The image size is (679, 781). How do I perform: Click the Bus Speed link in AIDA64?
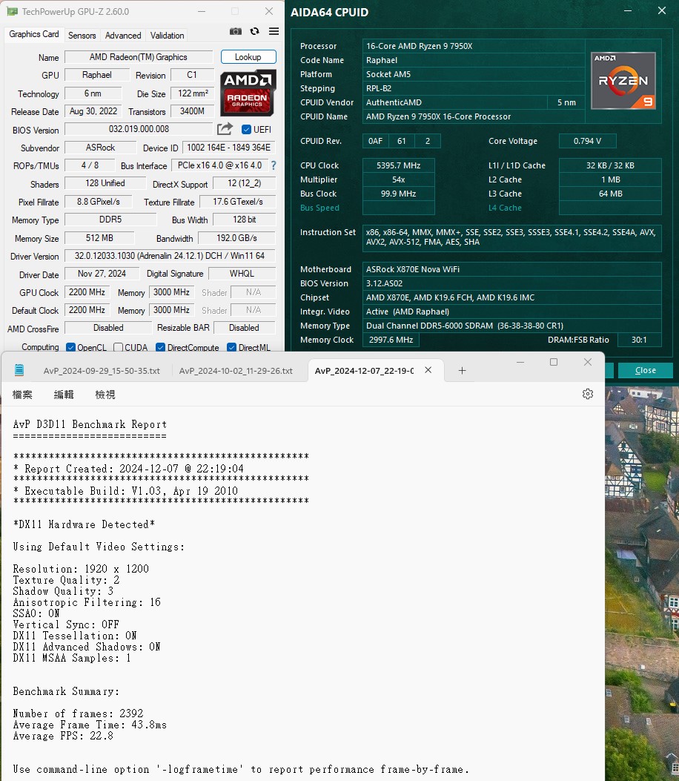[x=319, y=208]
